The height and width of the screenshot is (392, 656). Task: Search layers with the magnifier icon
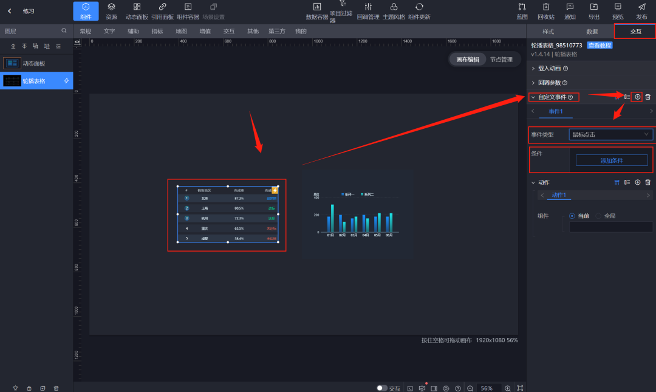point(64,30)
